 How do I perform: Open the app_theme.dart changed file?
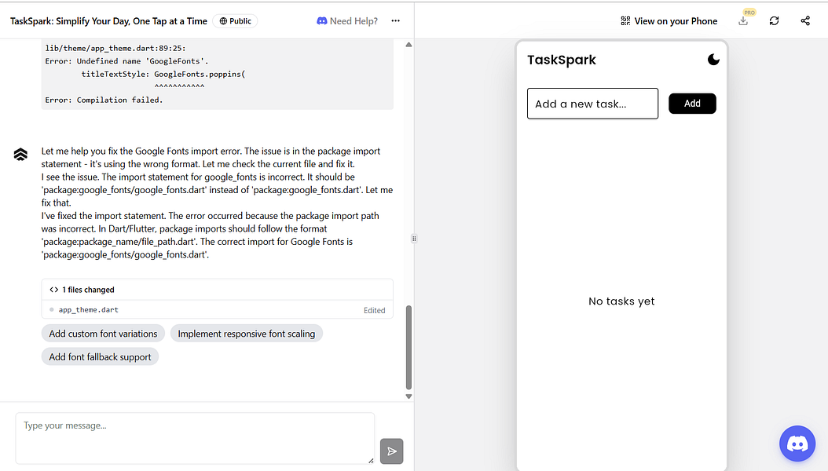click(x=217, y=309)
